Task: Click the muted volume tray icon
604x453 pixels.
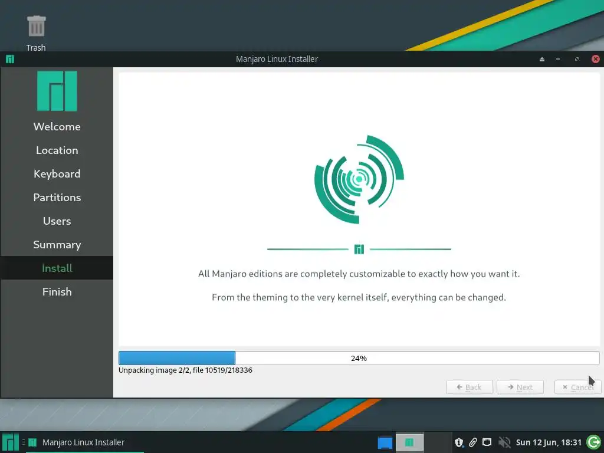Action: tap(504, 442)
